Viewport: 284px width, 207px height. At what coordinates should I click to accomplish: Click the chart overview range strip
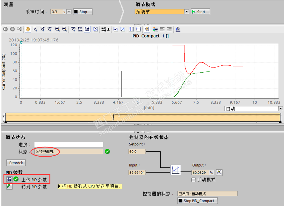point(143,117)
